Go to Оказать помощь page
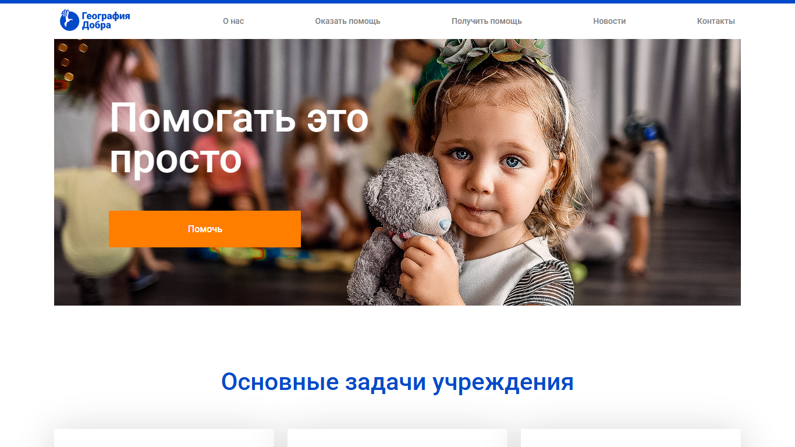This screenshot has width=795, height=447. click(x=347, y=21)
